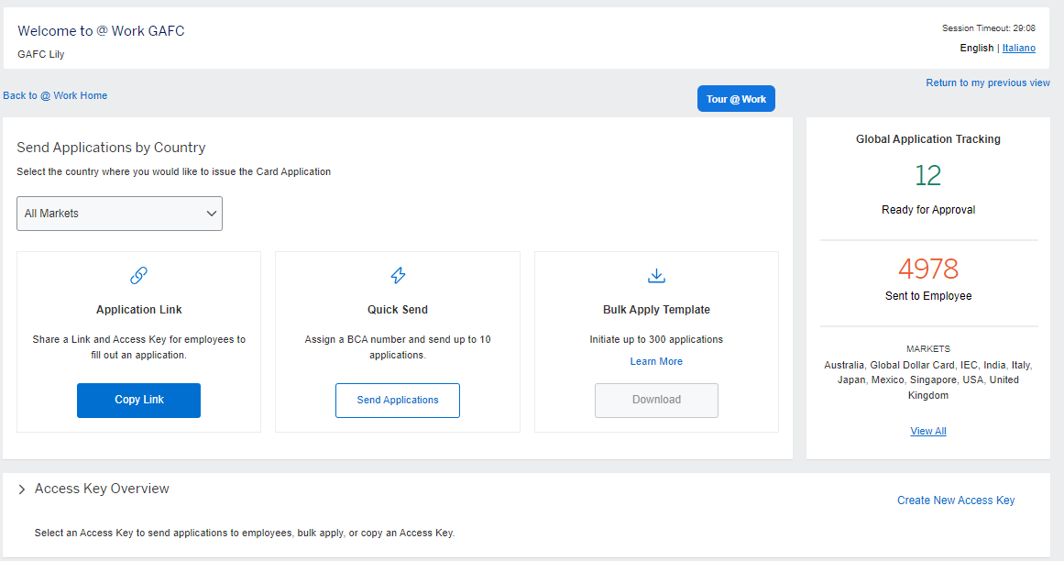Click the 12 Ready for Approval count

tap(927, 175)
